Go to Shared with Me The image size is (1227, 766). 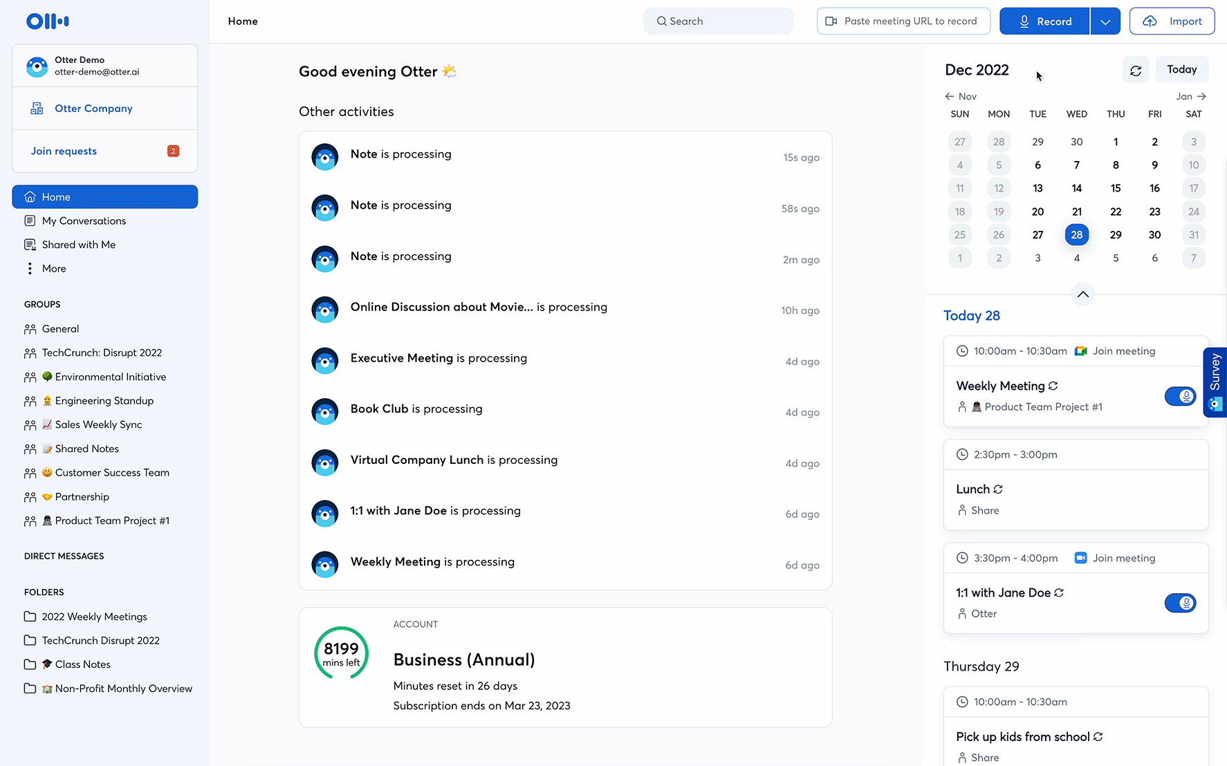pos(78,245)
